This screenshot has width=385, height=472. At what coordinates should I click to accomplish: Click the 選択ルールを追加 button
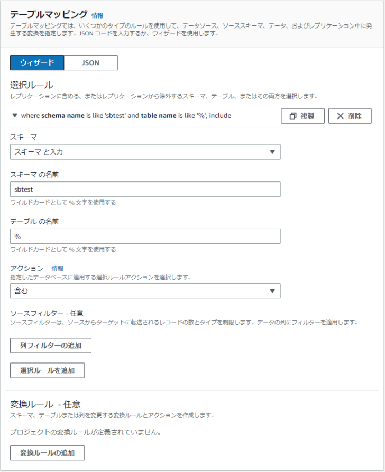pos(48,370)
